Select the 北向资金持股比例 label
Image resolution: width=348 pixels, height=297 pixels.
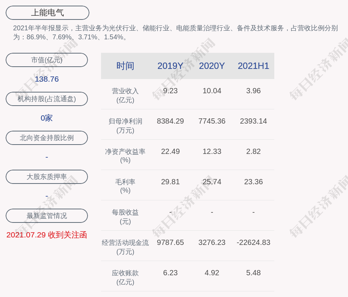(47, 138)
